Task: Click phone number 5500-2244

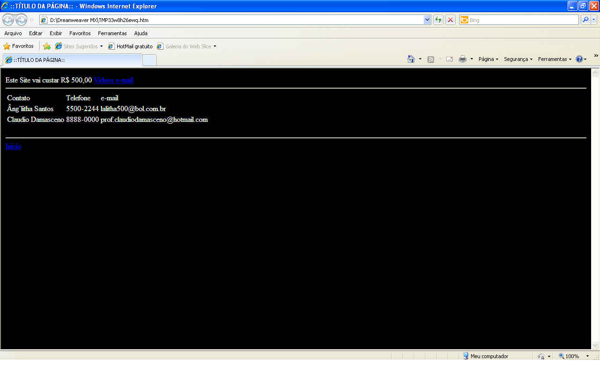Action: (82, 109)
